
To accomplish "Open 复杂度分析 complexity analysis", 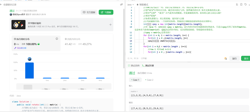I will [21, 48].
